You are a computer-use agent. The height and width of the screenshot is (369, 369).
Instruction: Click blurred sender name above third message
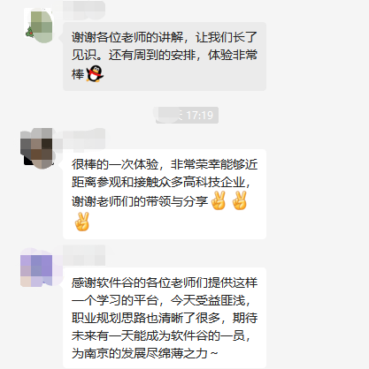click(84, 255)
